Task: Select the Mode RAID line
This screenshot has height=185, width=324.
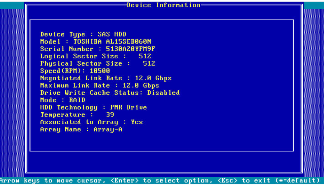Action: [x=62, y=100]
